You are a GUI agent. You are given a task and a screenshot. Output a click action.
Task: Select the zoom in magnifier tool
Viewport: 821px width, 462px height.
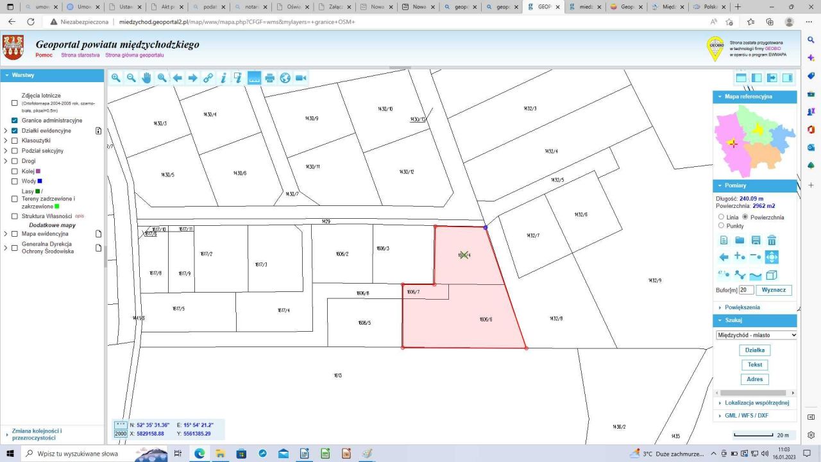point(115,78)
